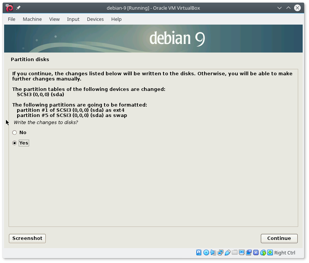Open the Machine menu
Screen dimensions: 309x263
tap(32, 19)
